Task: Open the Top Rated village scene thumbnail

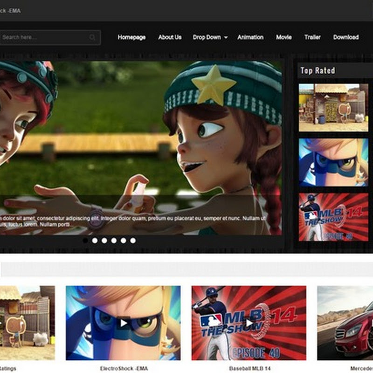Action: click(333, 108)
